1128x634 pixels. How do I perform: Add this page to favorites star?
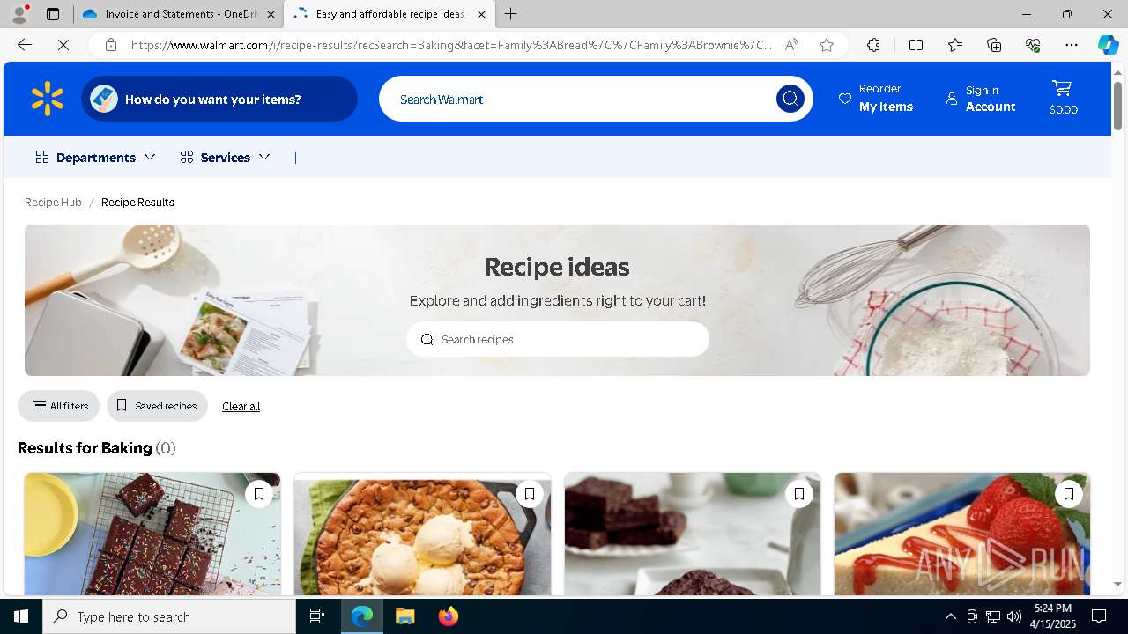[x=827, y=45]
